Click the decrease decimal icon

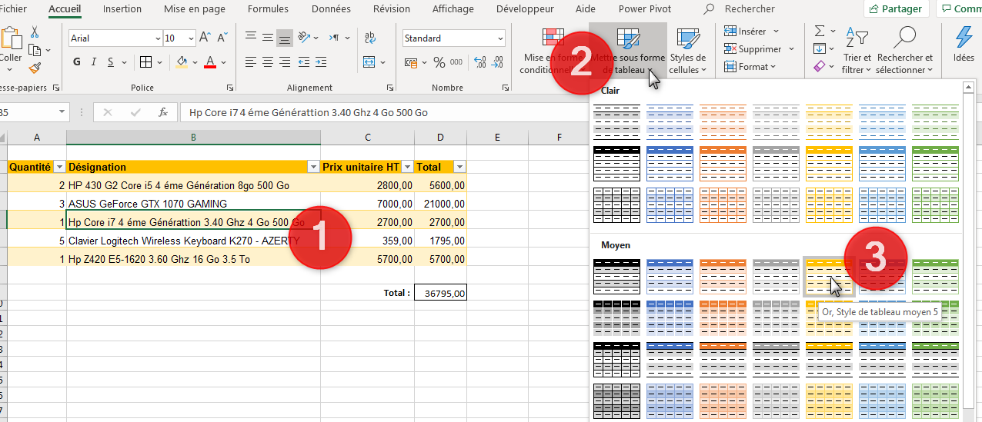(x=499, y=62)
